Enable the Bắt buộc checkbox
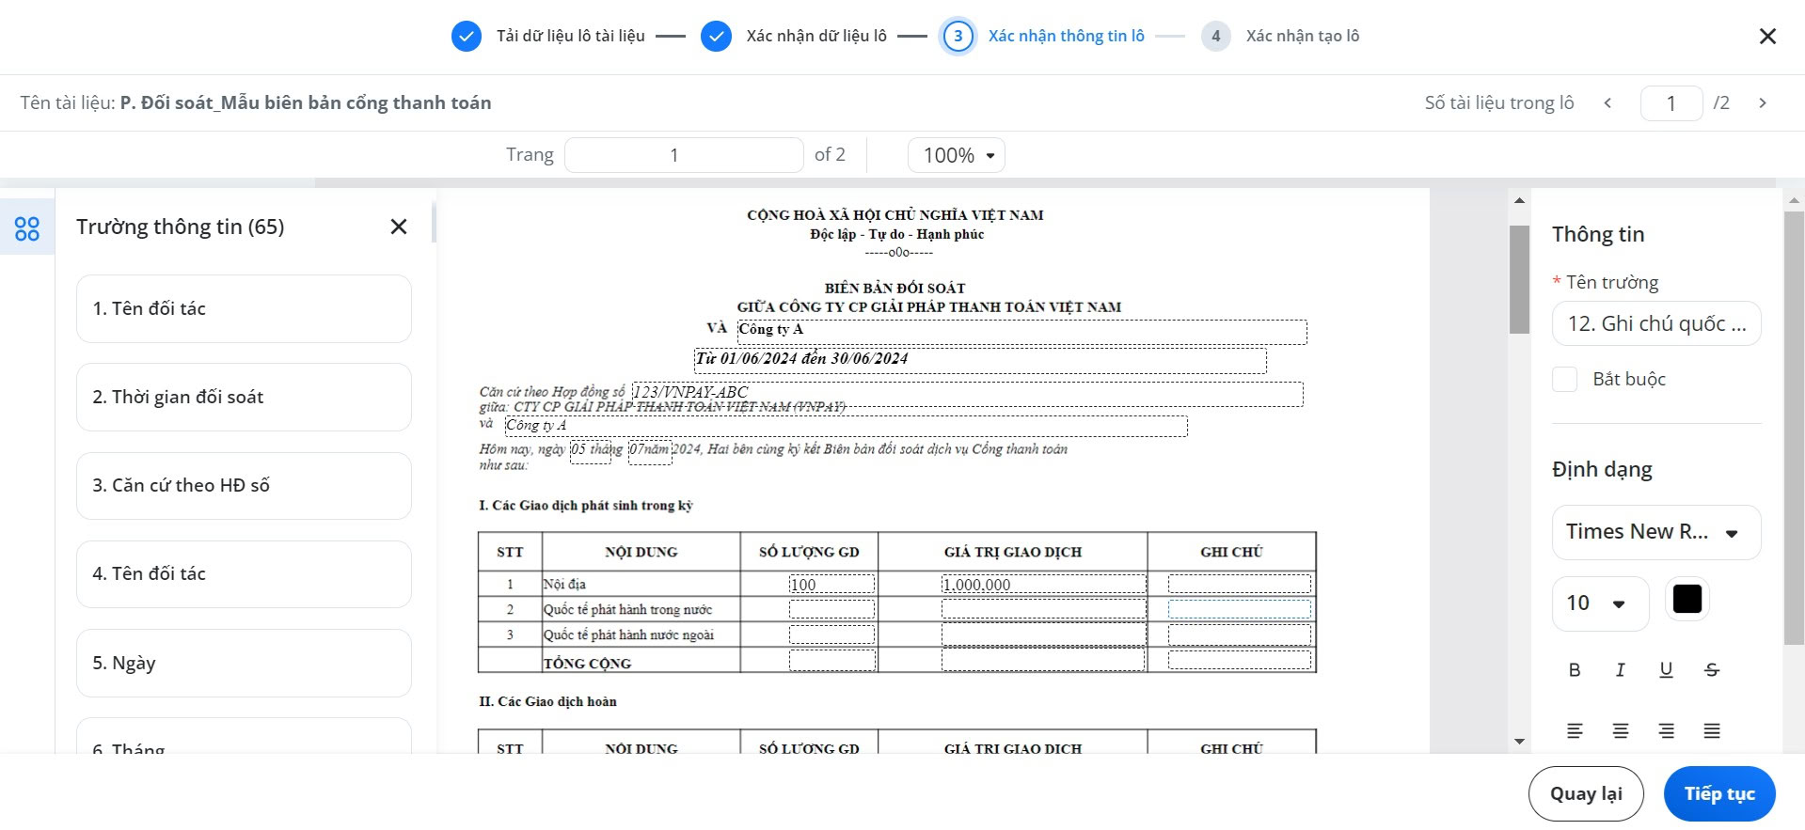 point(1565,380)
